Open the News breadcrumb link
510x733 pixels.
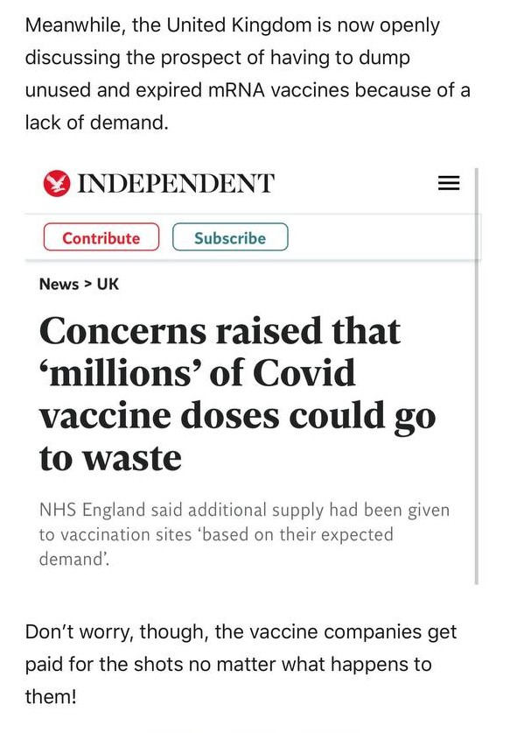pyautogui.click(x=59, y=284)
